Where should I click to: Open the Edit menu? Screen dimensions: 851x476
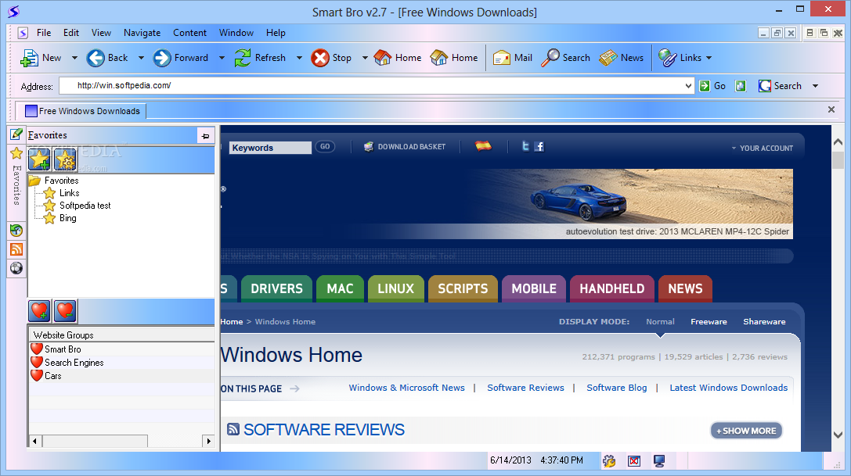(x=71, y=33)
